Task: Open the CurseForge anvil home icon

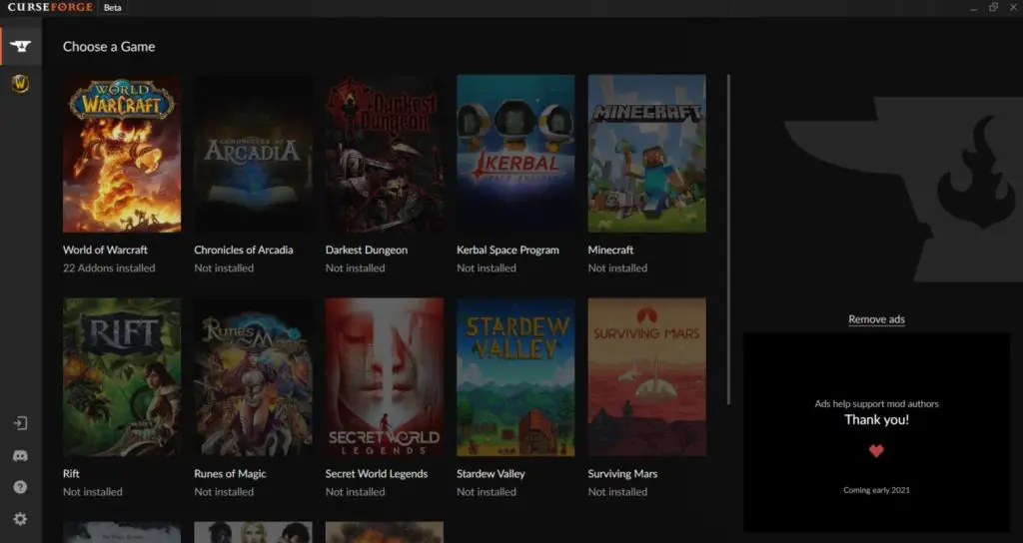Action: tap(20, 46)
